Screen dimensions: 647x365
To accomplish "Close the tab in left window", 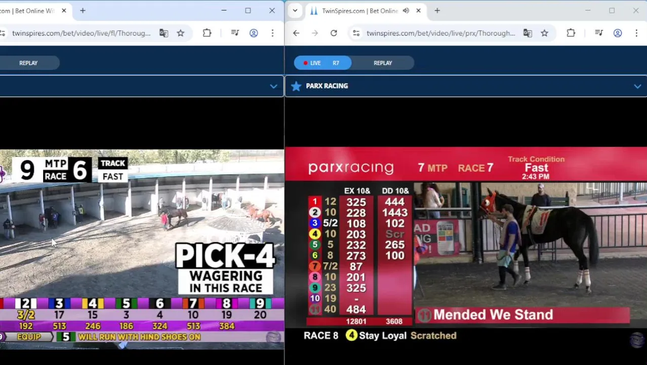I will pos(64,11).
